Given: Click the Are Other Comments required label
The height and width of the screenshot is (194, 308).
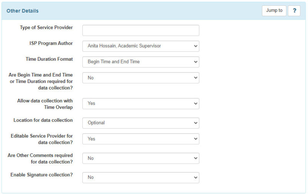Looking at the screenshot, I should click(40, 158).
